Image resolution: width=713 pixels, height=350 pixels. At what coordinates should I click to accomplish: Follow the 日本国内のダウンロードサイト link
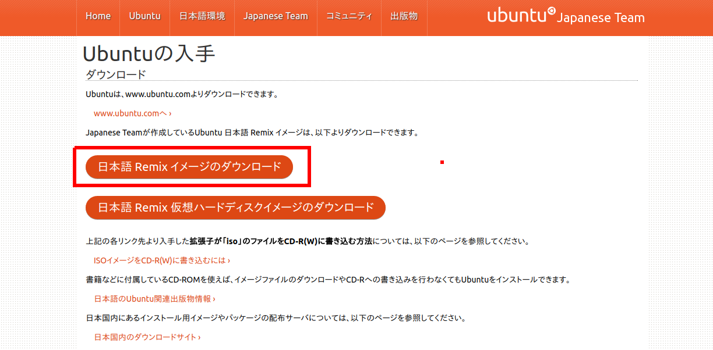click(x=147, y=337)
